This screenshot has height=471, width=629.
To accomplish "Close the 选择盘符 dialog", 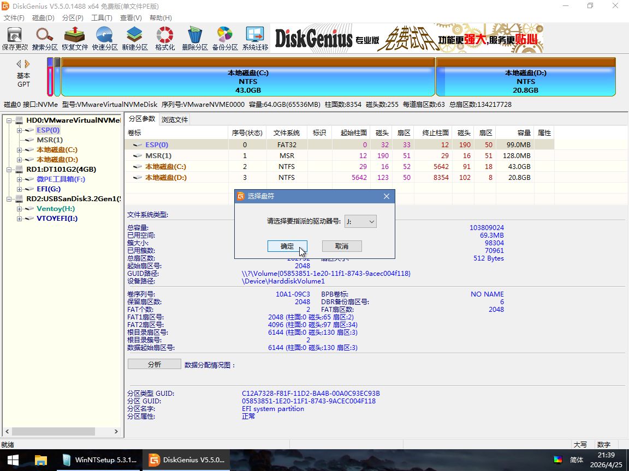I will coord(387,196).
